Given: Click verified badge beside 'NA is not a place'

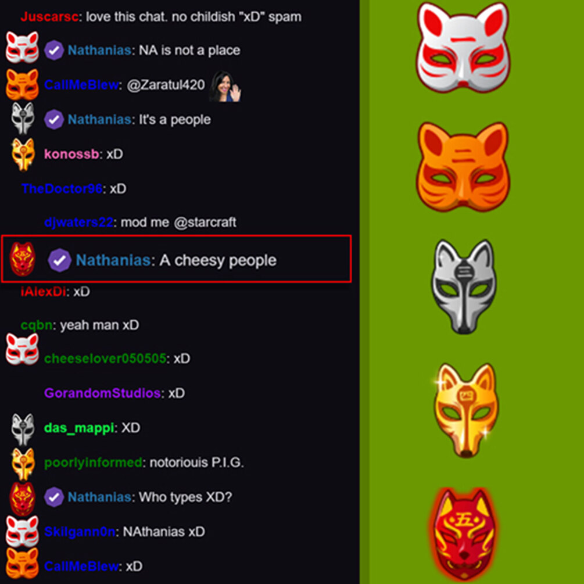Looking at the screenshot, I should [53, 51].
